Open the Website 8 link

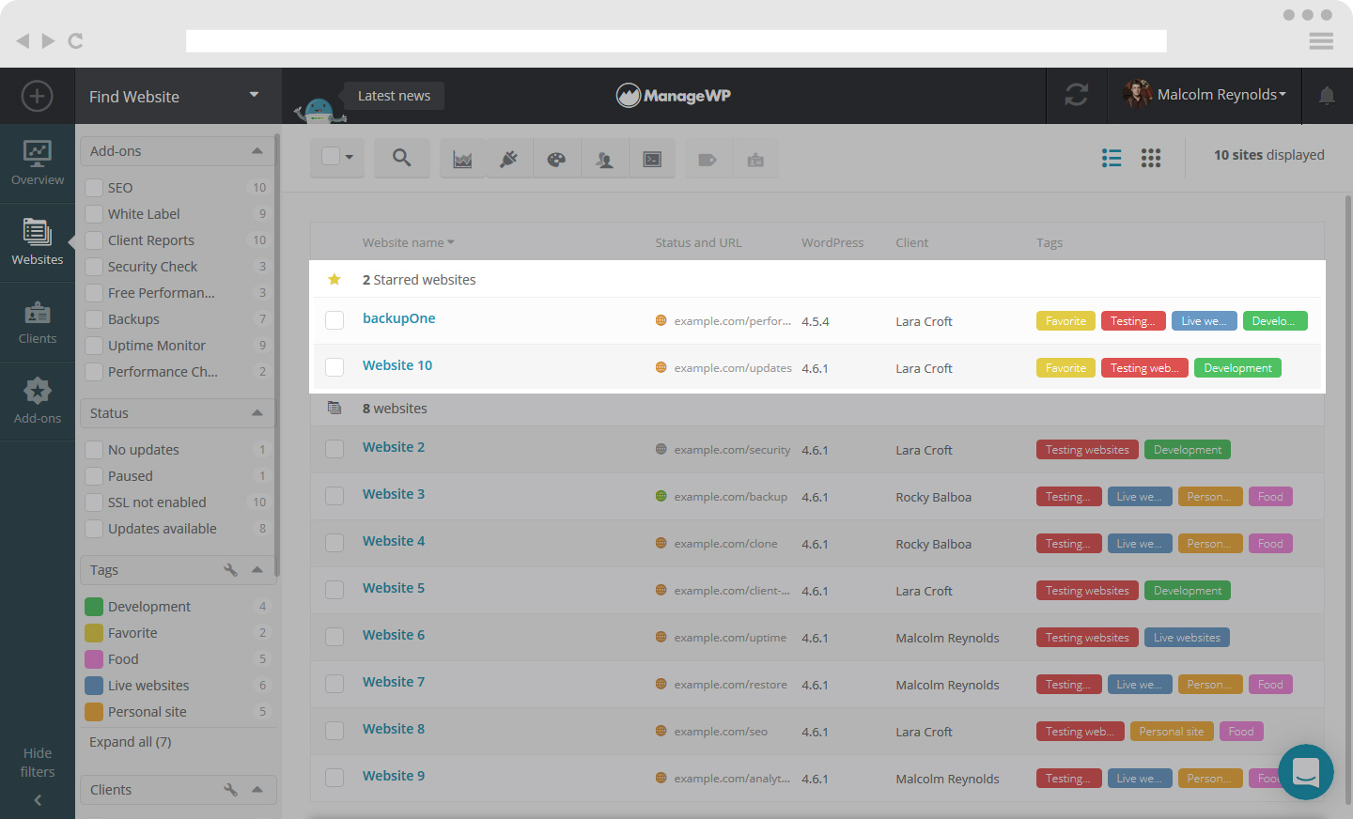394,729
